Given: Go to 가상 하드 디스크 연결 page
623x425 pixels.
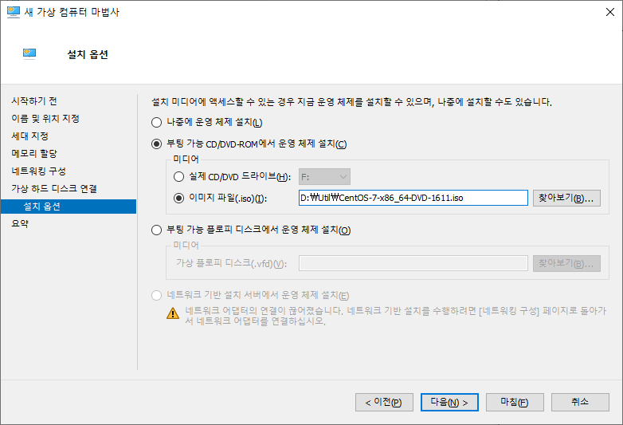Looking at the screenshot, I should 54,188.
